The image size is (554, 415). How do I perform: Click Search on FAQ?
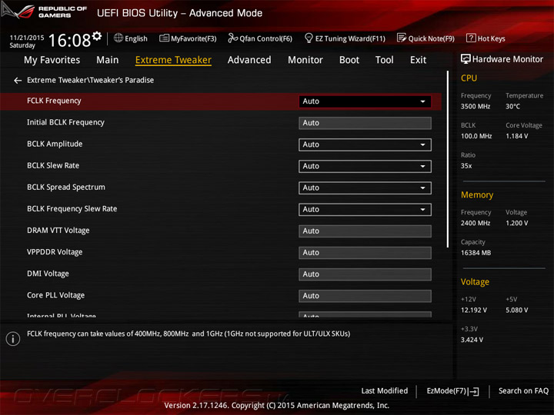pos(523,391)
